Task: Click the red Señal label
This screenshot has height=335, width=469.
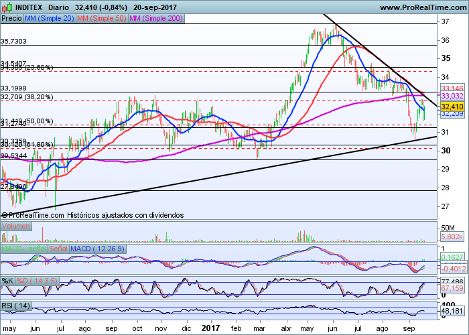Action: pos(58,249)
